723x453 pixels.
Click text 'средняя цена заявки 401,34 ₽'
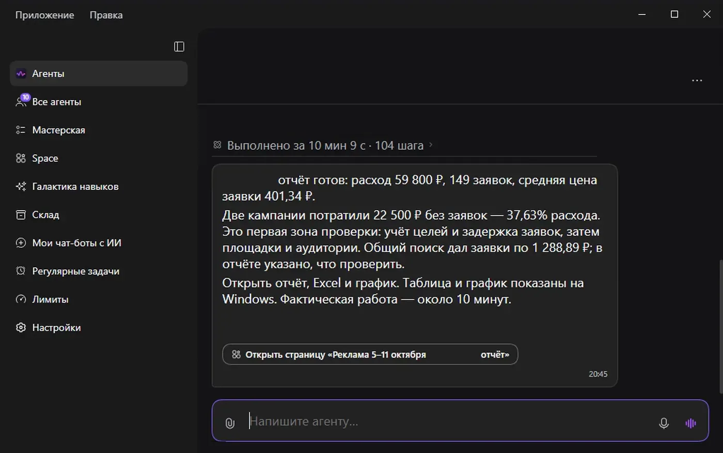[410, 188]
